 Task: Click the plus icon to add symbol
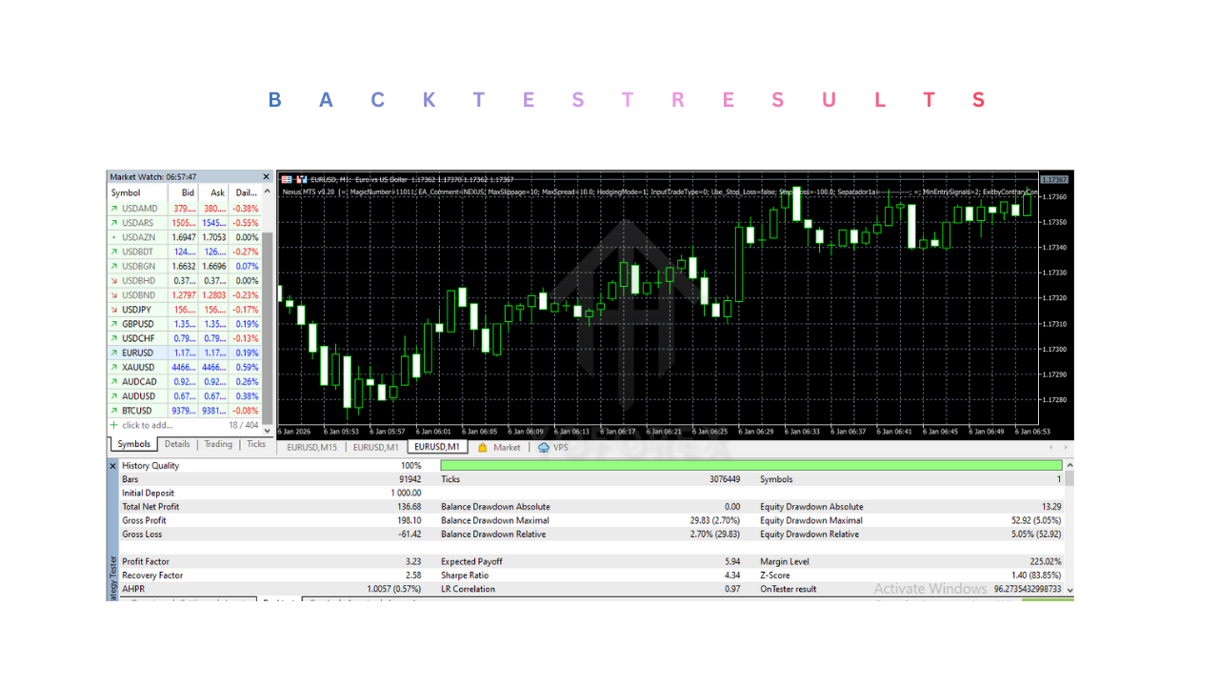coord(114,425)
